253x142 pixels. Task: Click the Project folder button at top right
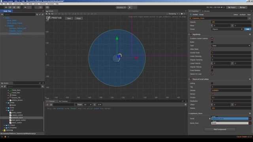[x=232, y=7]
